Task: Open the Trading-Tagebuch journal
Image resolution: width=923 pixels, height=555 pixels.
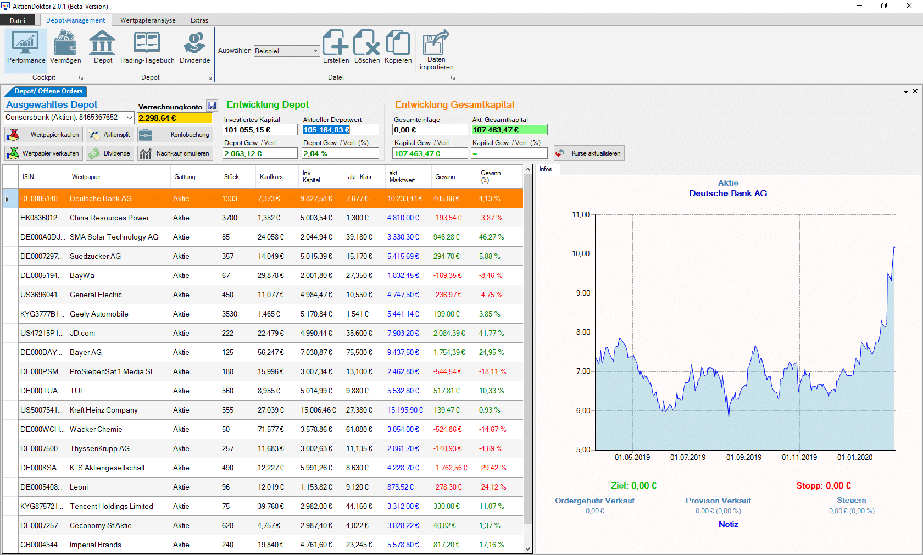Action: [x=147, y=48]
